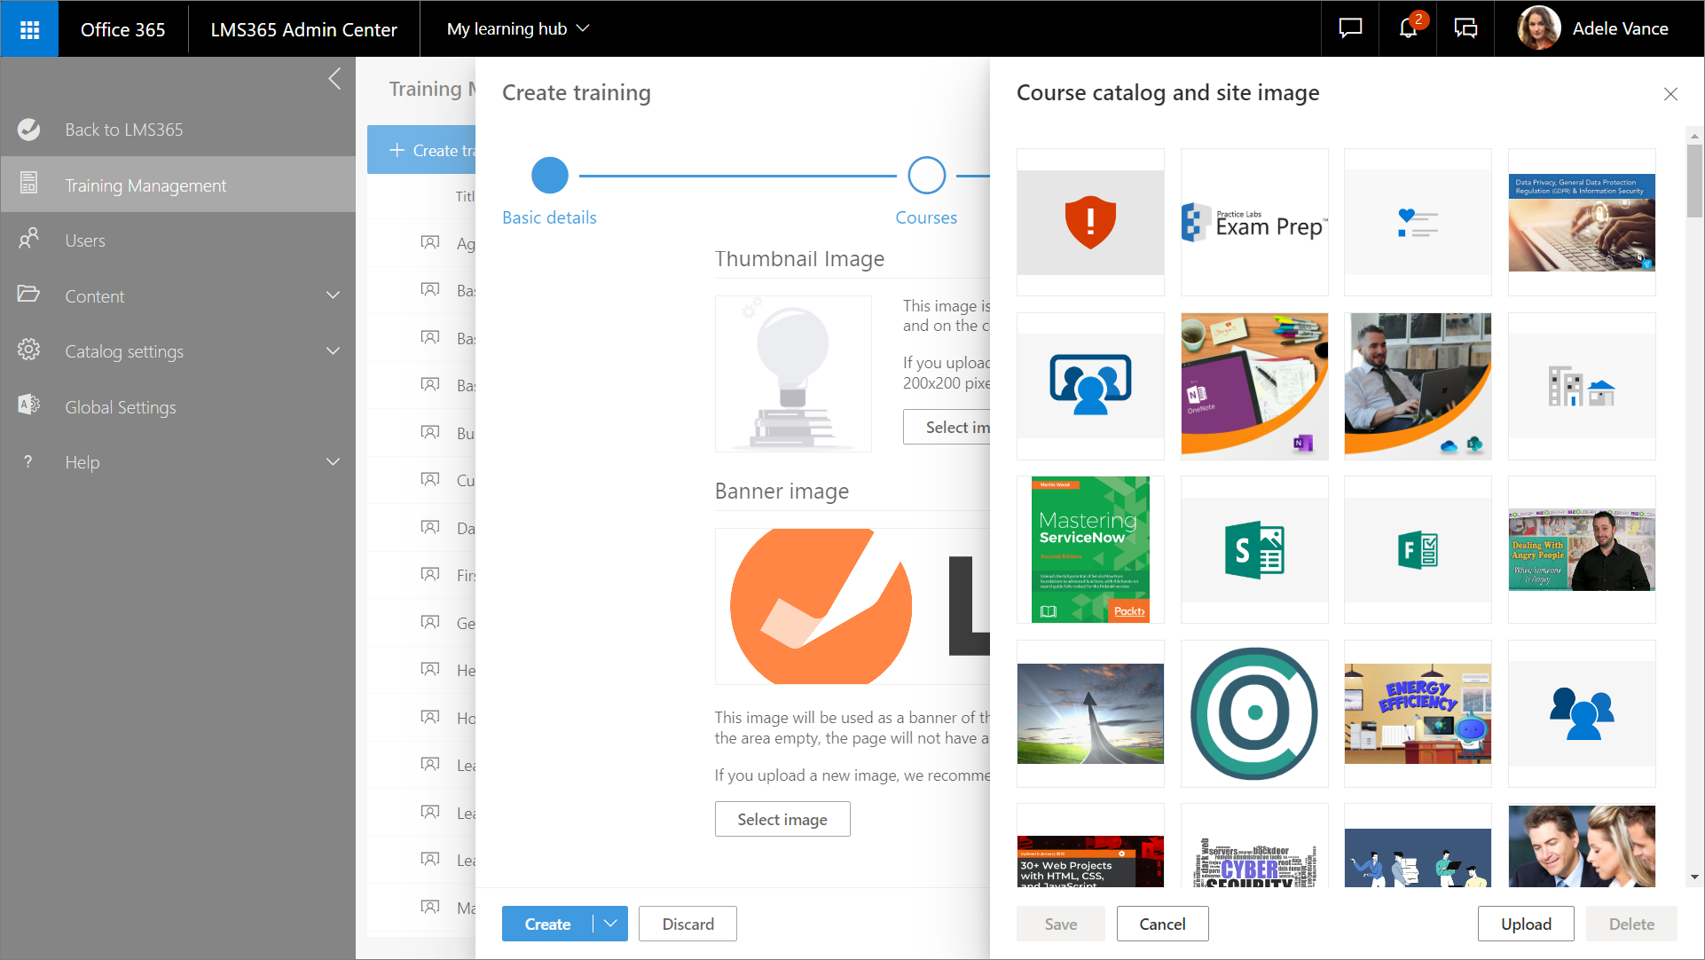Select the Energy Efficiency image
1705x960 pixels.
click(1418, 713)
